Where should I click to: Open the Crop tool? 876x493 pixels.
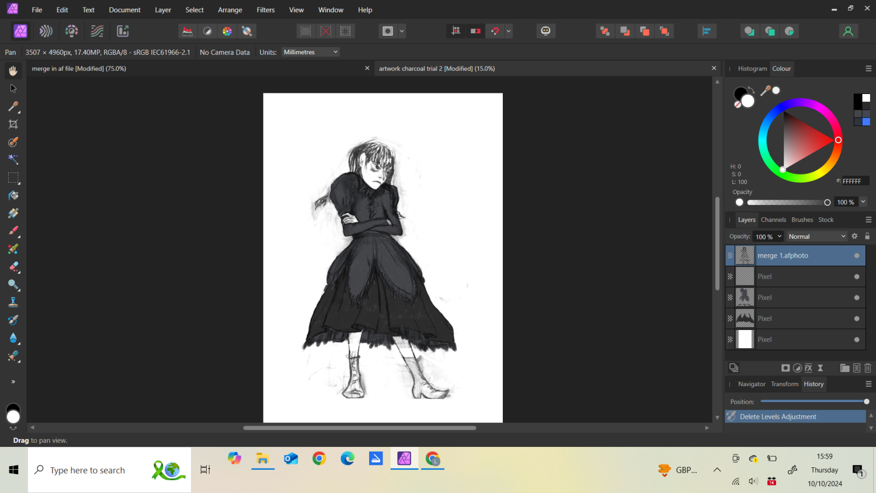point(13,124)
